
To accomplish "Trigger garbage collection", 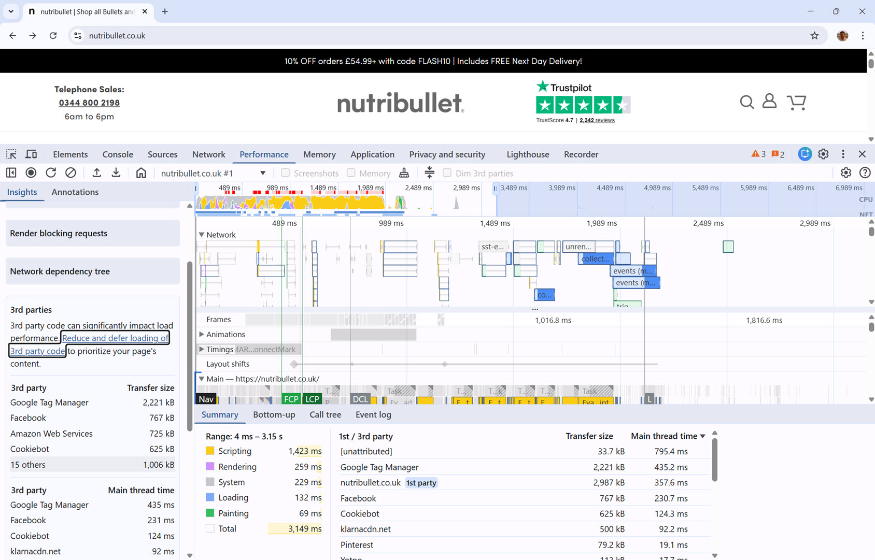I will 404,173.
